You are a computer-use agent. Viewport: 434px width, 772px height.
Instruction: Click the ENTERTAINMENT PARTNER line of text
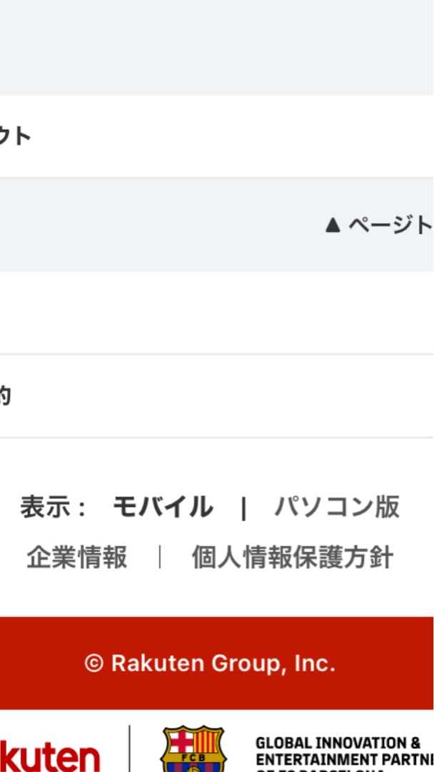(x=344, y=758)
